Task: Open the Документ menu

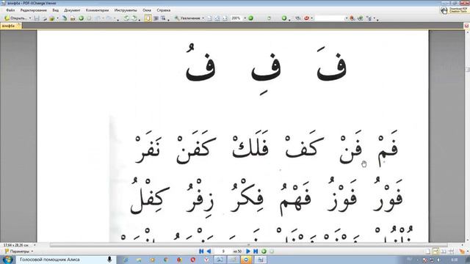Action: point(72,10)
